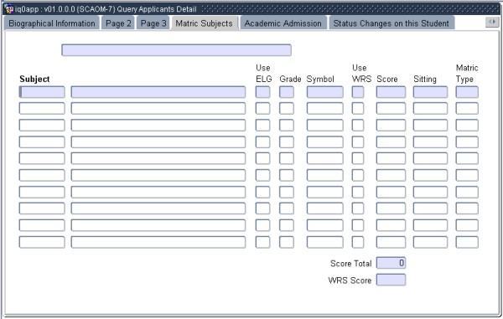Click the tab scroll arrows button
The width and height of the screenshot is (503, 319).
[492, 22]
